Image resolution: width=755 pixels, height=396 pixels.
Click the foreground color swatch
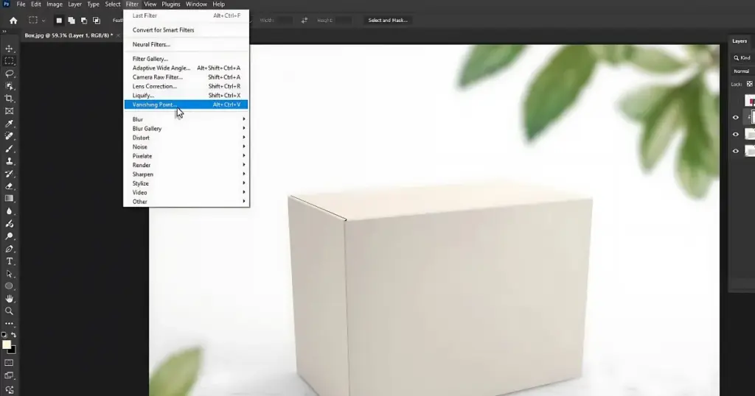click(7, 344)
